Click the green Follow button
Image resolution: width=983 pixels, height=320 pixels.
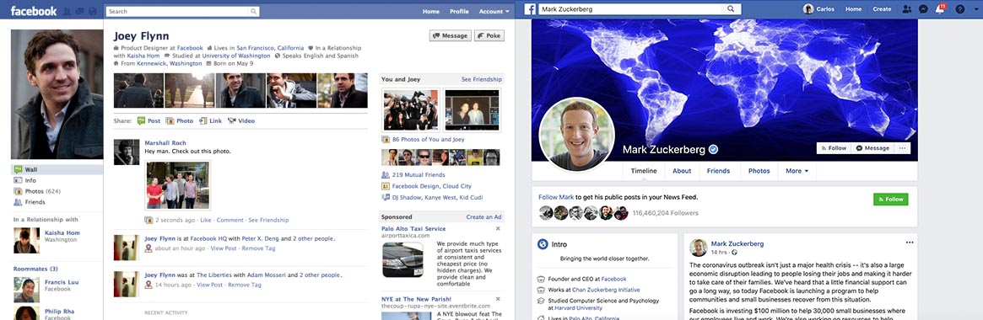tap(890, 199)
